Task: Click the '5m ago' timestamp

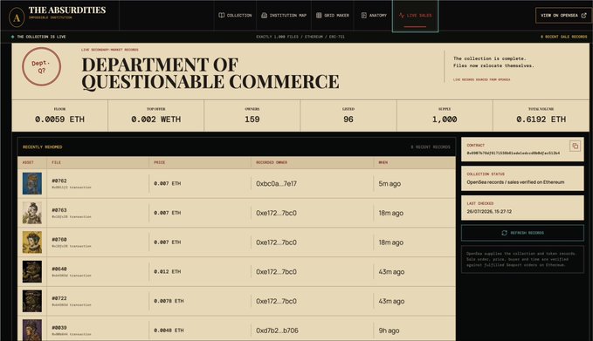Action: [390, 184]
